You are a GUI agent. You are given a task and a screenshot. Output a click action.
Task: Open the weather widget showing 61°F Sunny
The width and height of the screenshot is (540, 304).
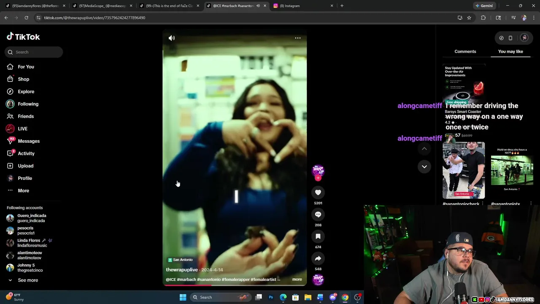point(15,297)
